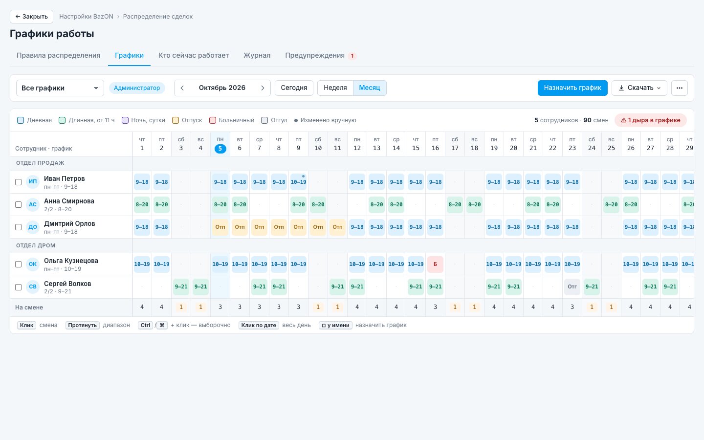Viewport: 704px width, 440px height.
Task: Click the Дневная legend color swatch
Action: coord(21,120)
